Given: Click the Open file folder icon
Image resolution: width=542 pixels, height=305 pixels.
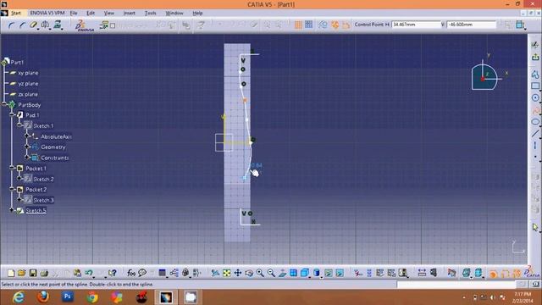Looking at the screenshot, I should 21,273.
